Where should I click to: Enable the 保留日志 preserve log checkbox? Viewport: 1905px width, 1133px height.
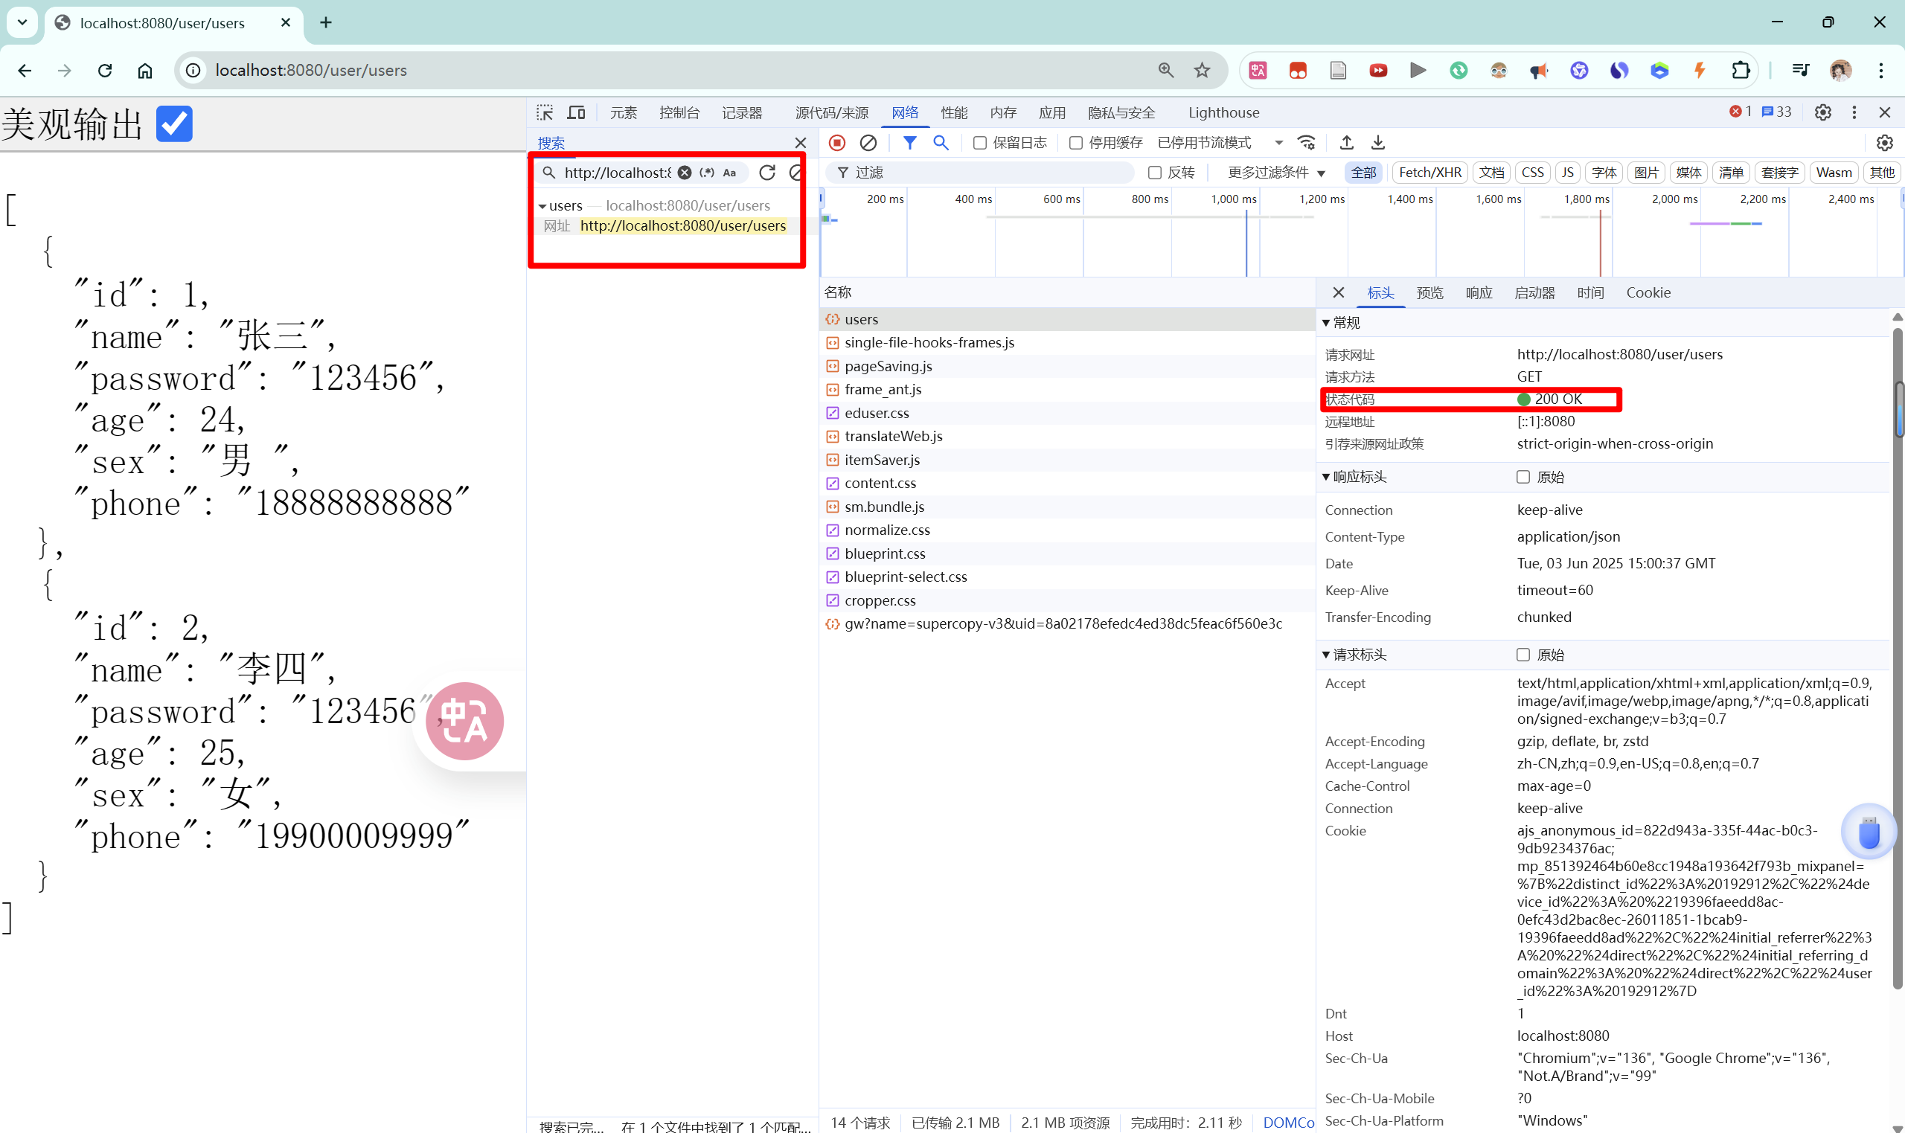[x=979, y=143]
